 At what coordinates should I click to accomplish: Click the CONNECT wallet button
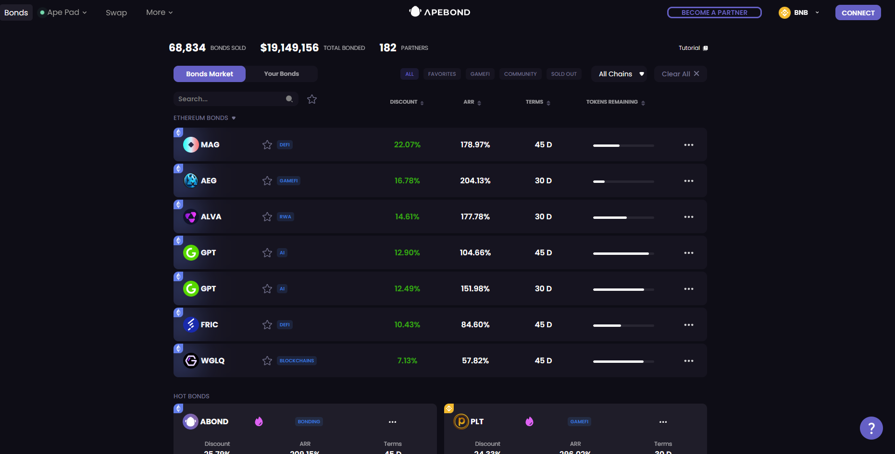pyautogui.click(x=858, y=12)
